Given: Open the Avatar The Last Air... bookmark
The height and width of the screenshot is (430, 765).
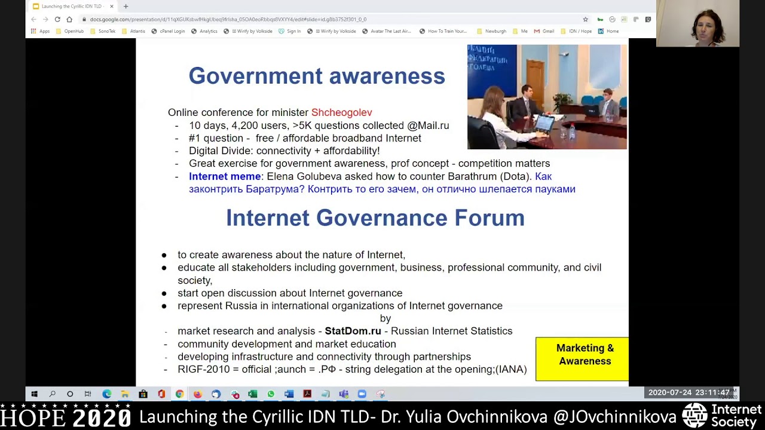Looking at the screenshot, I should [387, 31].
